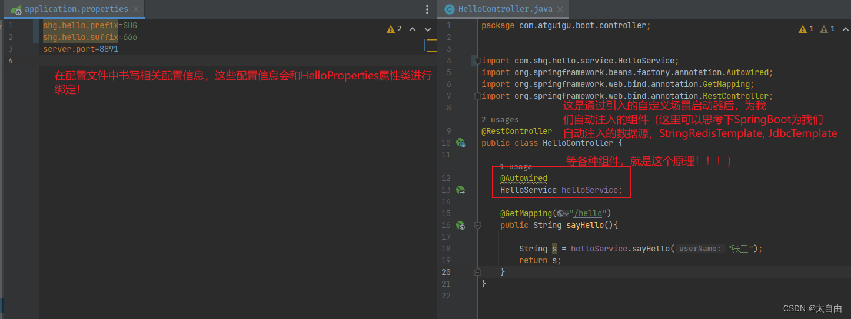The image size is (851, 319).
Task: Click the '2 usages' hint above RestController
Action: tap(500, 120)
